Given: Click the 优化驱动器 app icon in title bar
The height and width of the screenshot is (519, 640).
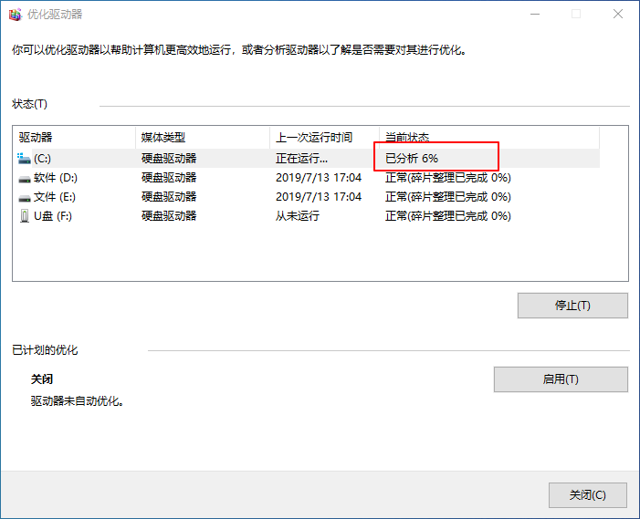Looking at the screenshot, I should tap(15, 15).
